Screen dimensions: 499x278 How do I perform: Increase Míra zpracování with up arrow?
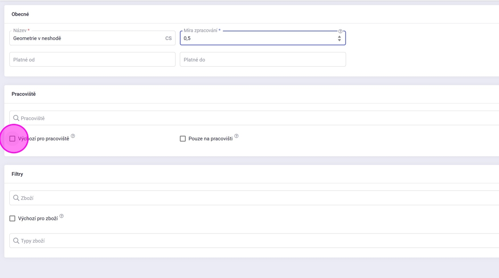pyautogui.click(x=339, y=36)
